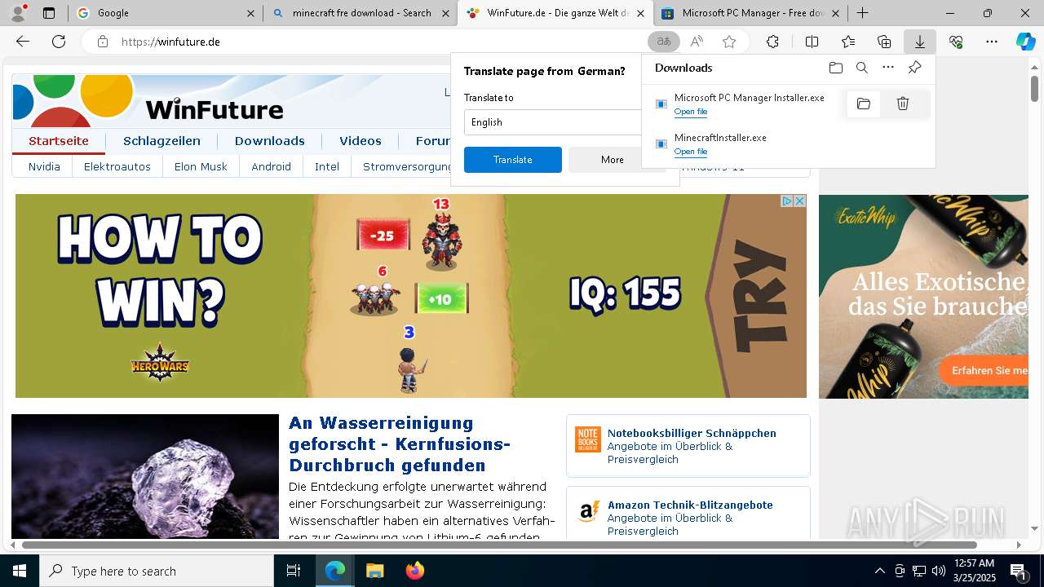Open downloads folder from Downloads panel header

coord(835,68)
